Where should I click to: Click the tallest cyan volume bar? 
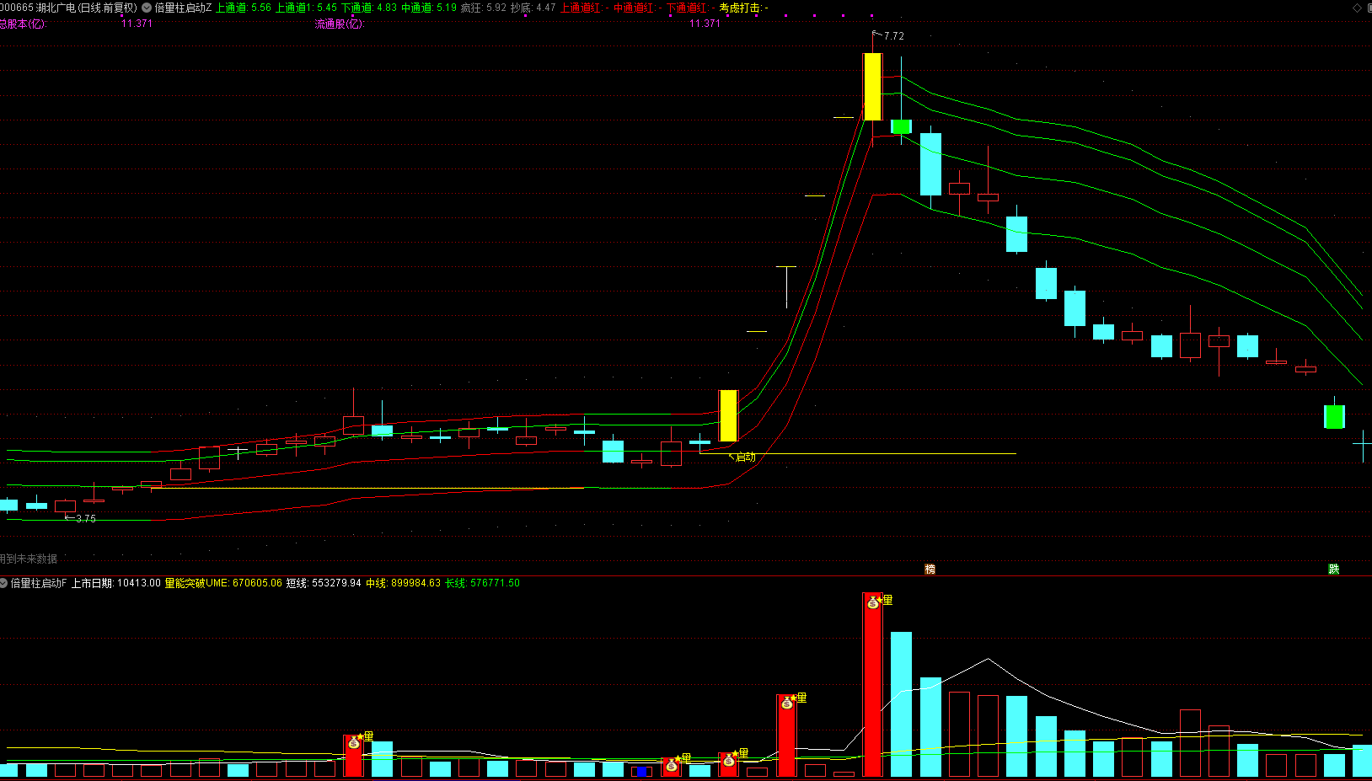tap(901, 704)
